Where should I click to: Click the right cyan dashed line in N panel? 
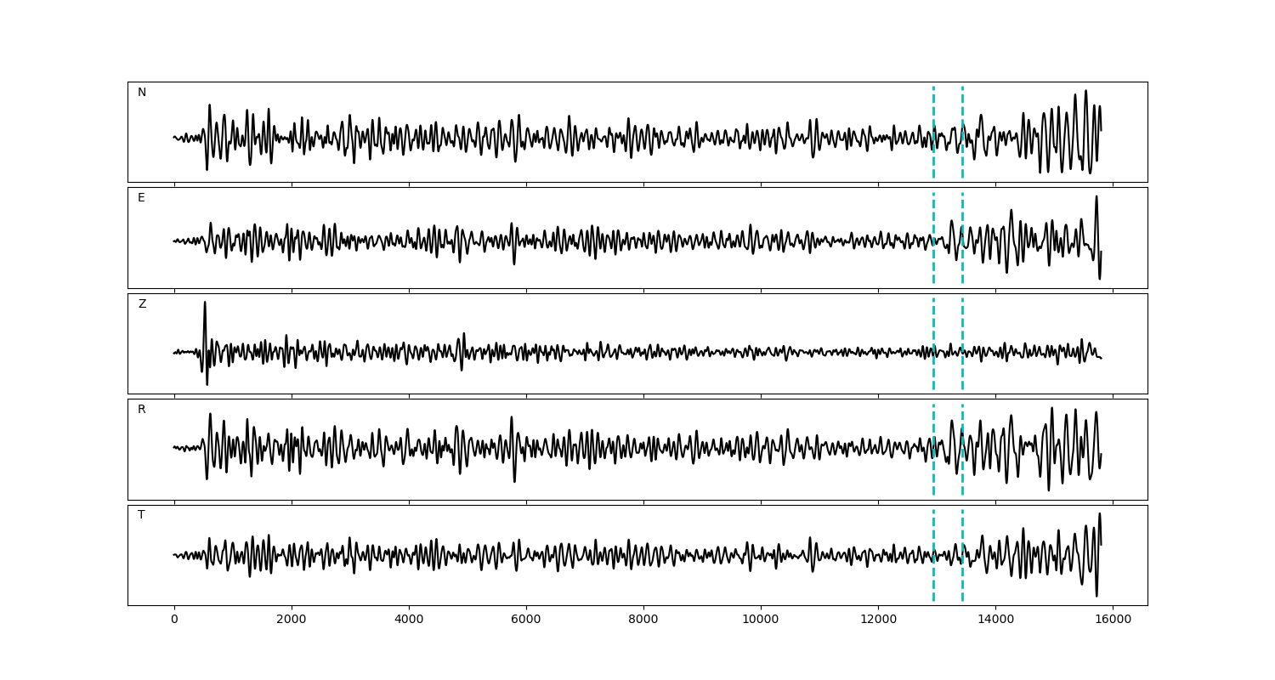pos(962,110)
